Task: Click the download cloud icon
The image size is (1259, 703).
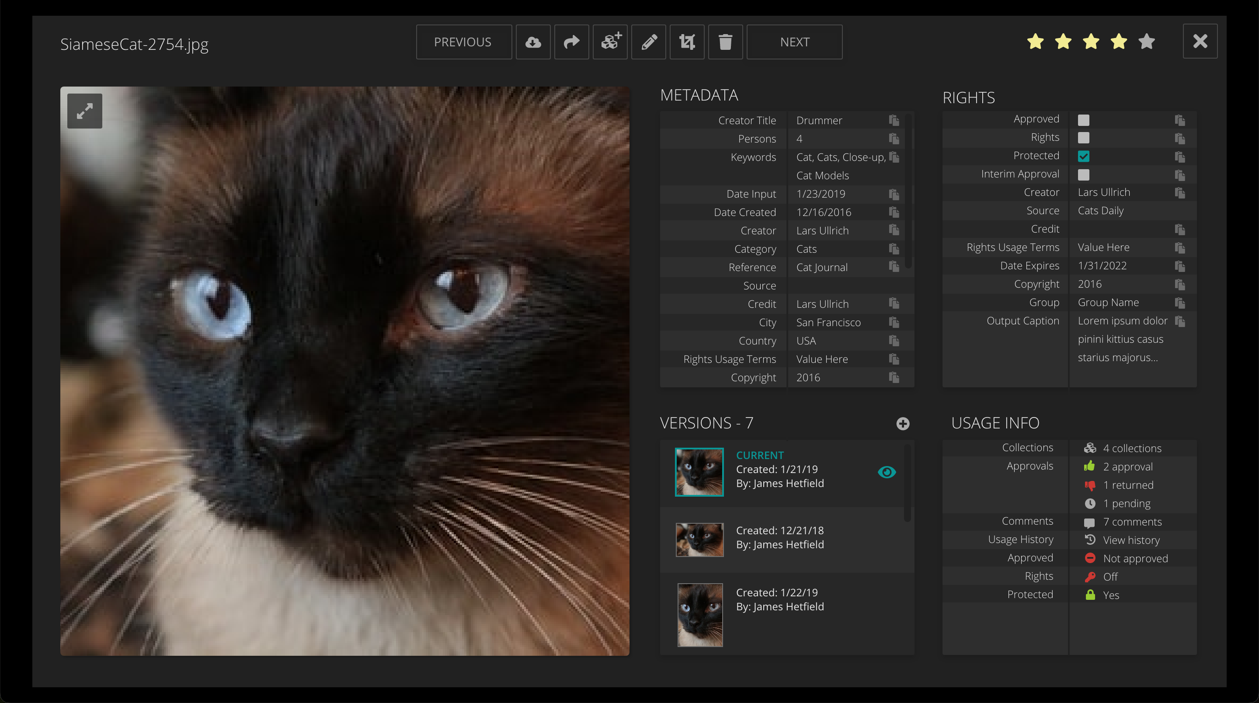Action: 533,42
